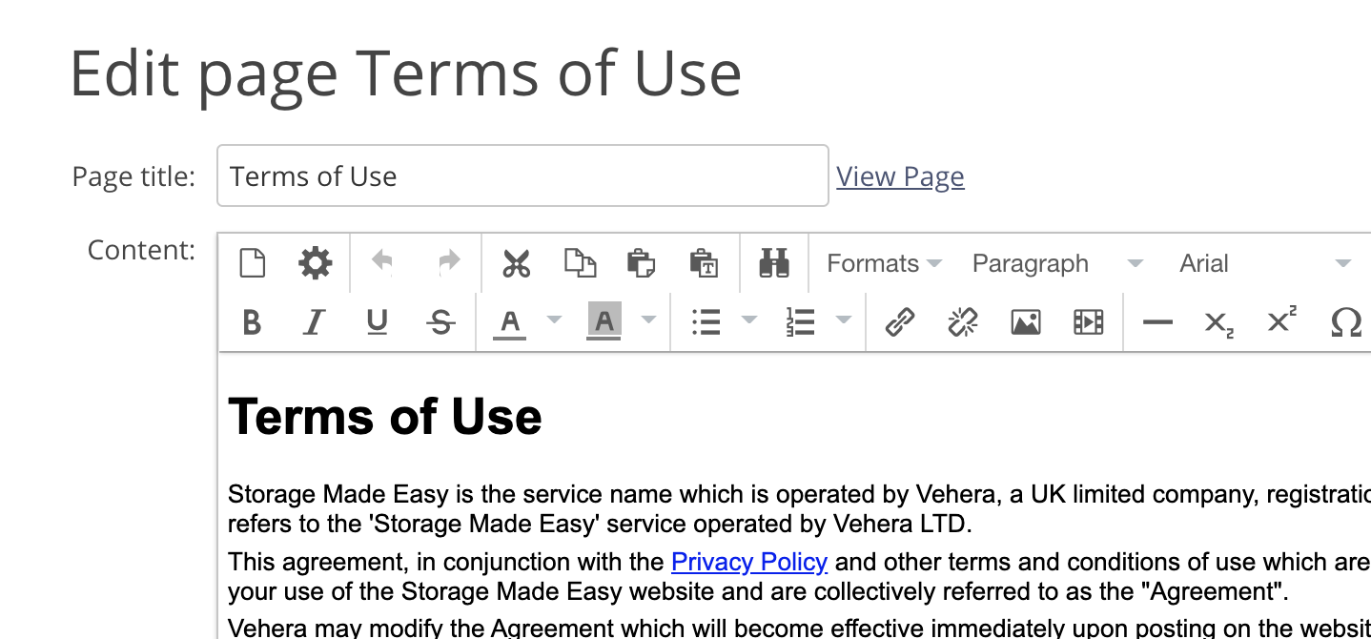Toggle Italic formatting
The image size is (1371, 639).
click(x=314, y=322)
